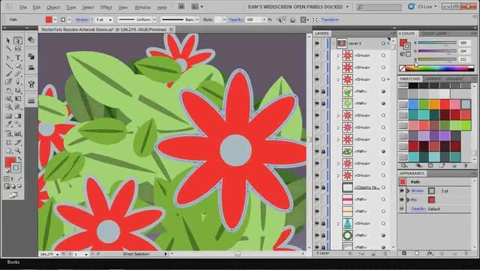Screen dimensions: 480x270
Task: Delete selected item in the Appearance panel
Action: pos(466,253)
